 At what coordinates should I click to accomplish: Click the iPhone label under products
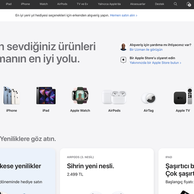pyautogui.click(x=12, y=111)
